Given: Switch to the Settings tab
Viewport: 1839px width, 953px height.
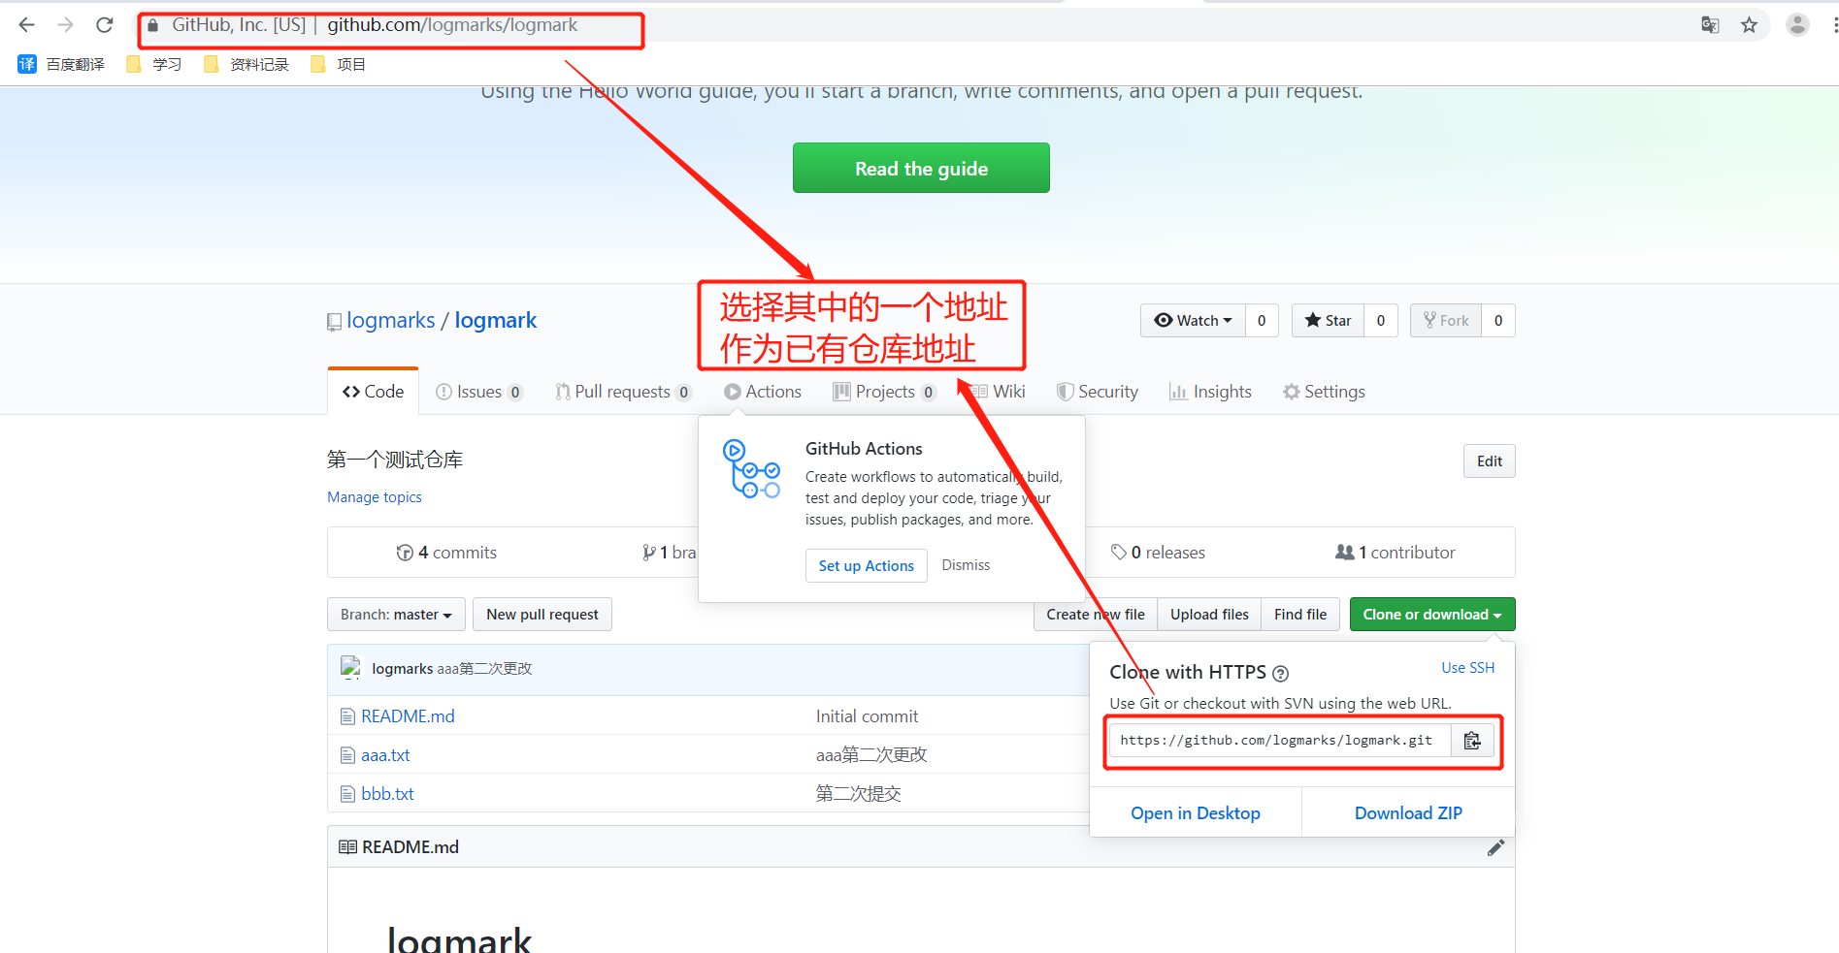Looking at the screenshot, I should point(1324,392).
